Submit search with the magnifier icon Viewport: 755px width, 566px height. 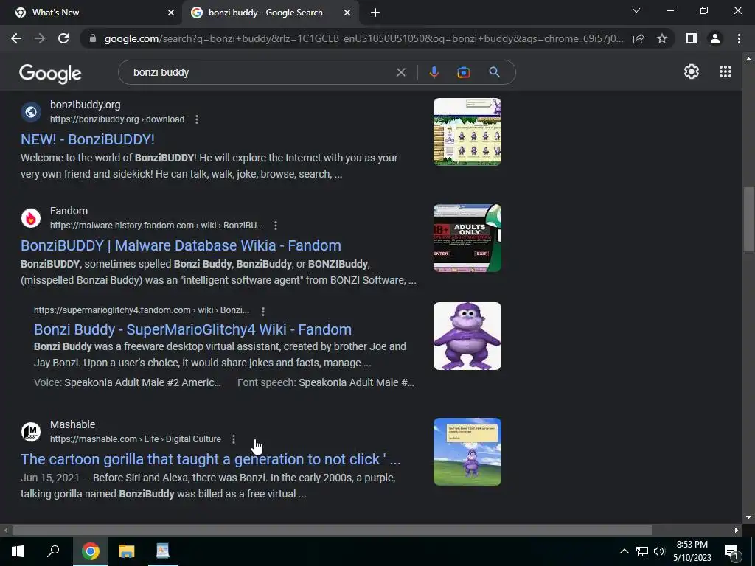click(494, 72)
